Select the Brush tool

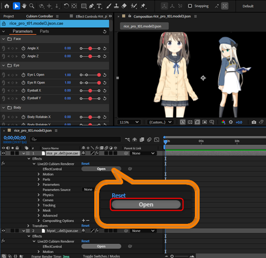[109, 6]
